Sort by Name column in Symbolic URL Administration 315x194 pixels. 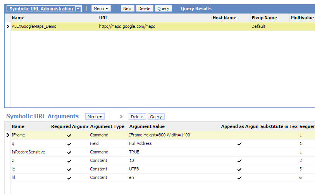[x=54, y=18]
